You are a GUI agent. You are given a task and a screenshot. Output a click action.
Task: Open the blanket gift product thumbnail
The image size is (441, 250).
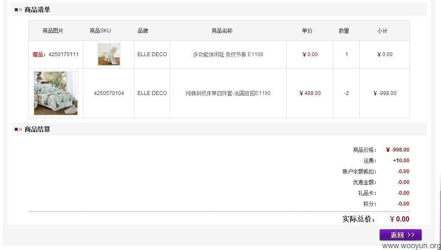coord(109,54)
